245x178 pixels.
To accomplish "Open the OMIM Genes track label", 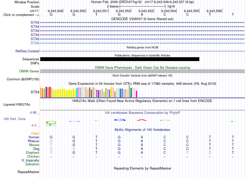I will (x=29, y=71).
